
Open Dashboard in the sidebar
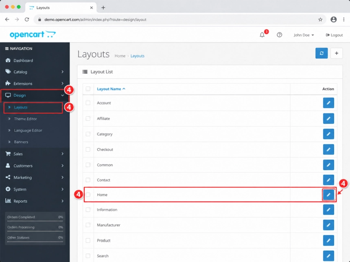coord(35,61)
